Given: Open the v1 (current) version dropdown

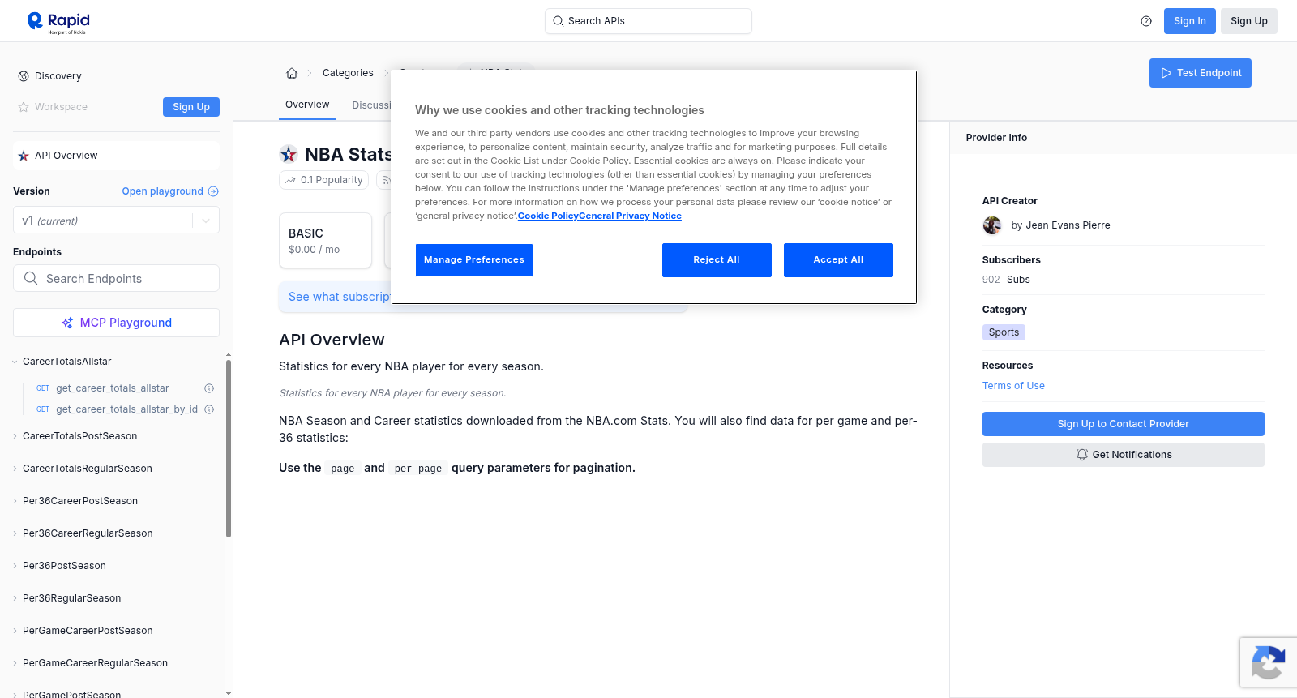Looking at the screenshot, I should point(116,221).
